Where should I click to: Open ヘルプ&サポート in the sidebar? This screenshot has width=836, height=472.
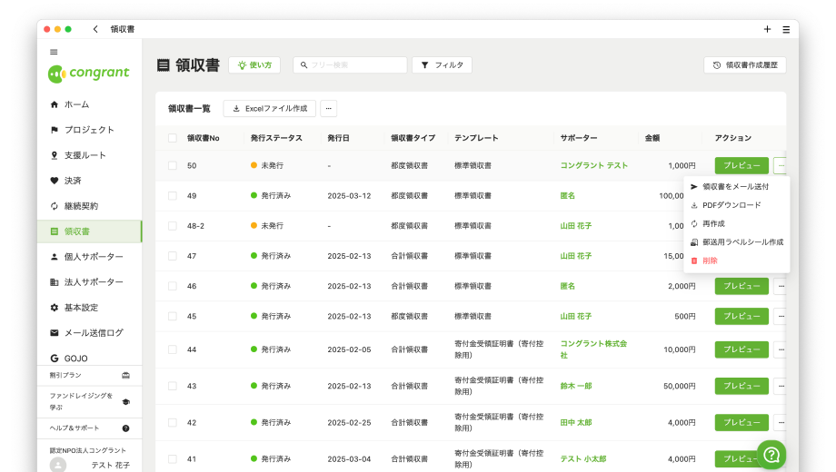point(89,428)
